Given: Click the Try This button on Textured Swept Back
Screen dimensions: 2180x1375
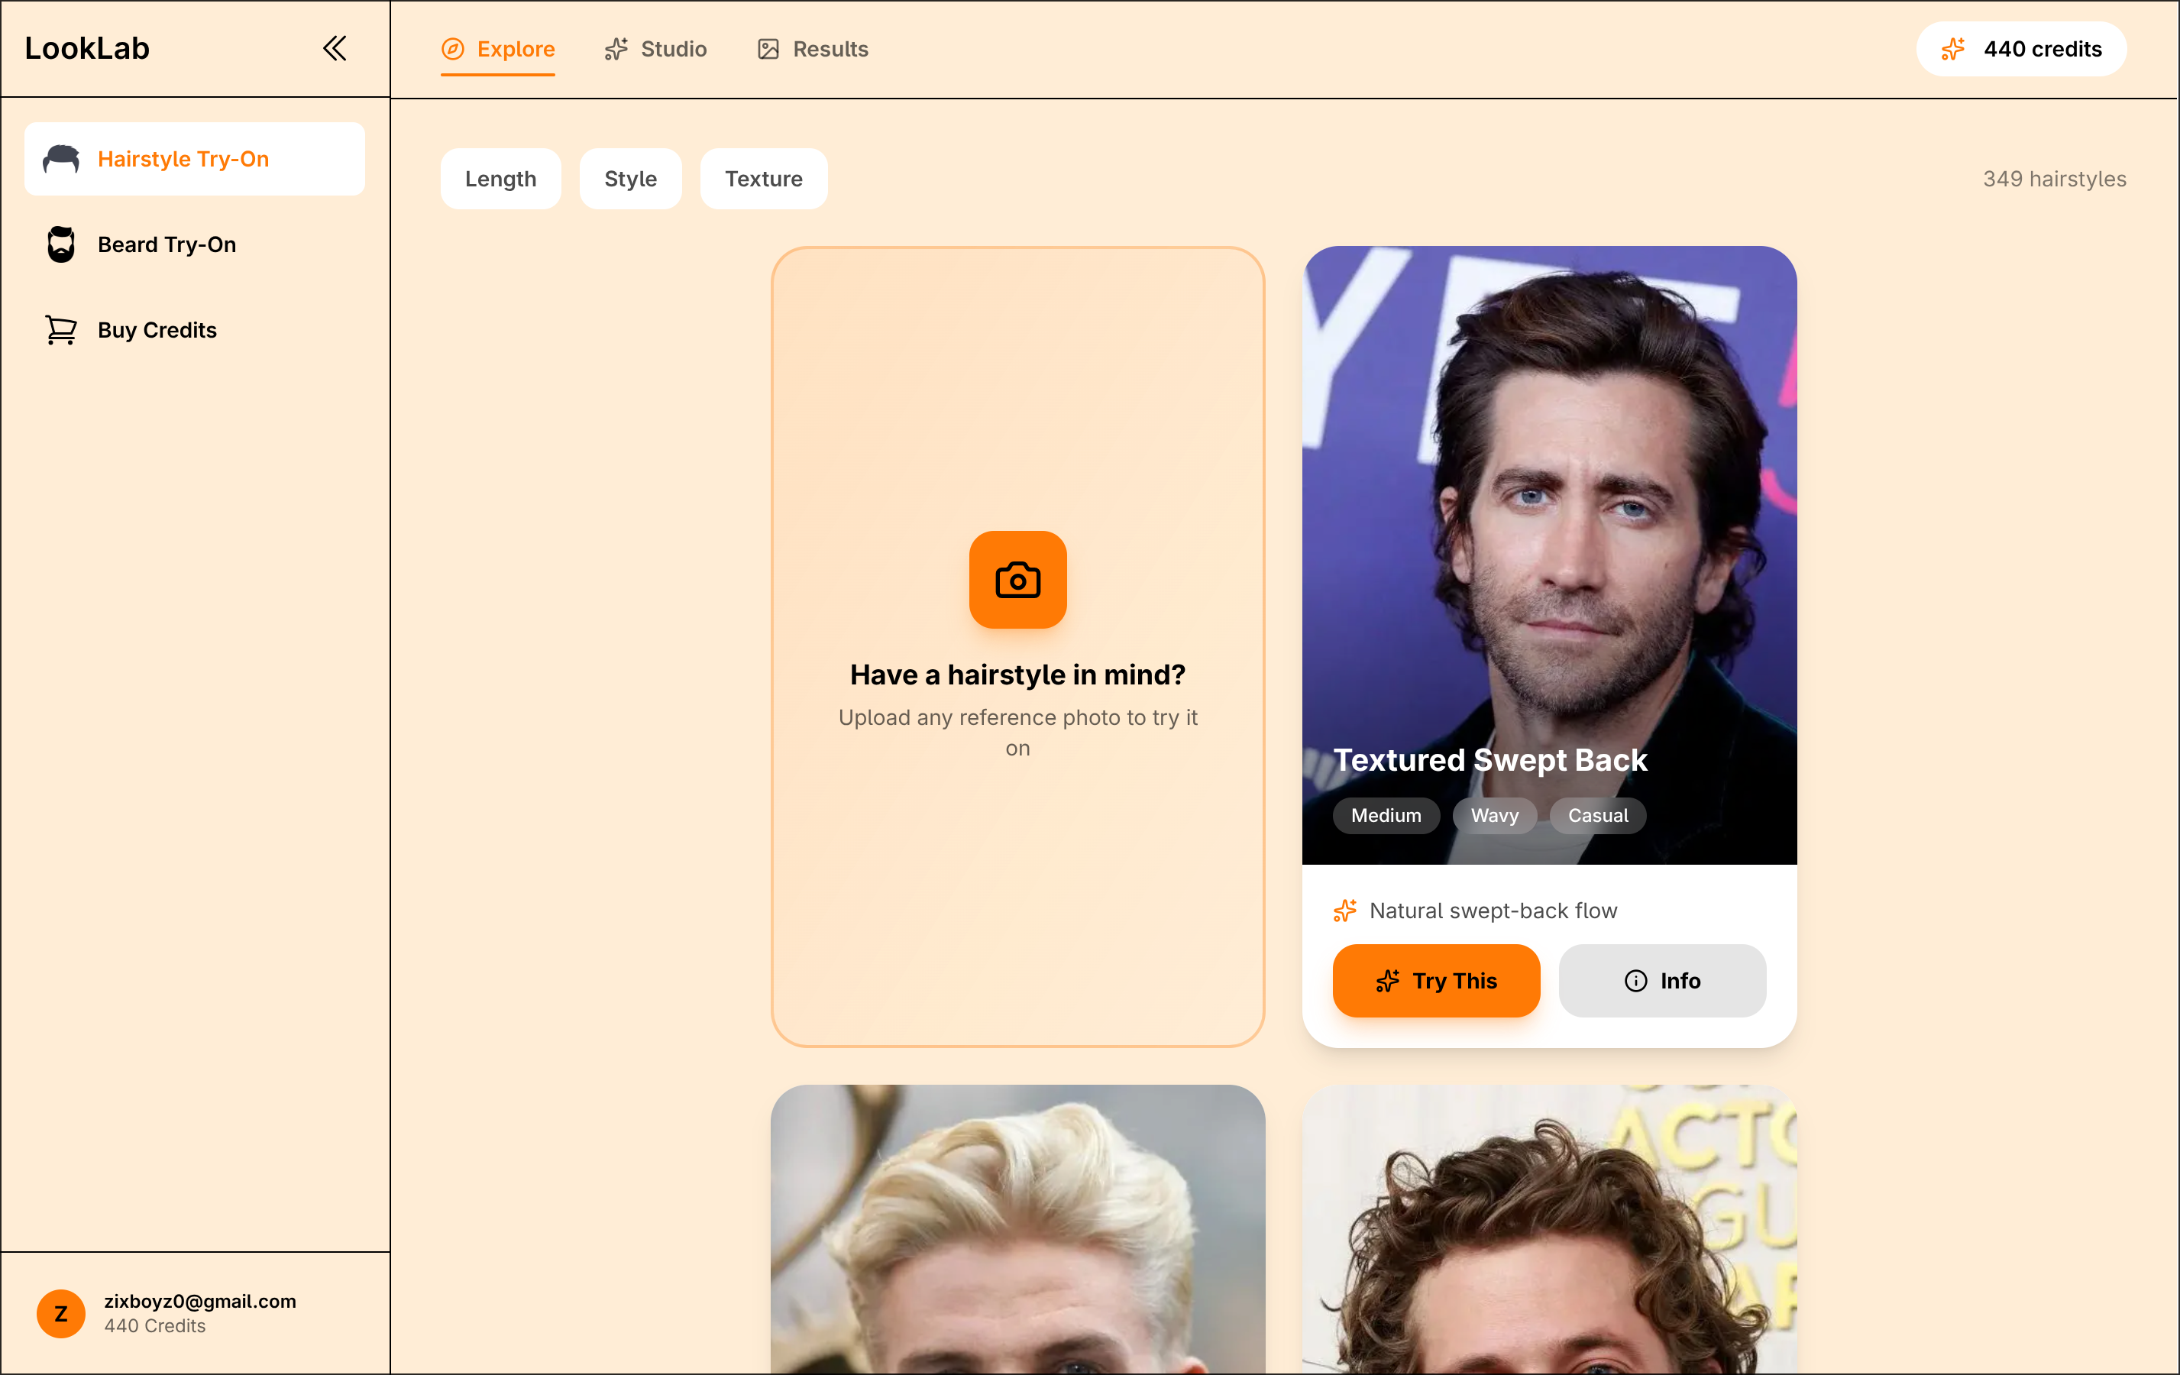Looking at the screenshot, I should (x=1436, y=980).
